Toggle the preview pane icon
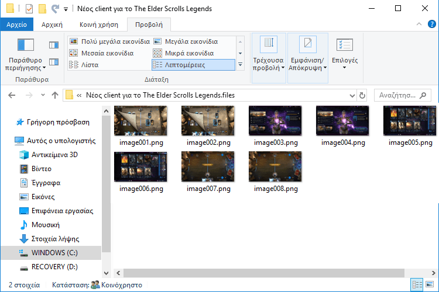Viewport: 439px width, 292px height. click(x=54, y=45)
